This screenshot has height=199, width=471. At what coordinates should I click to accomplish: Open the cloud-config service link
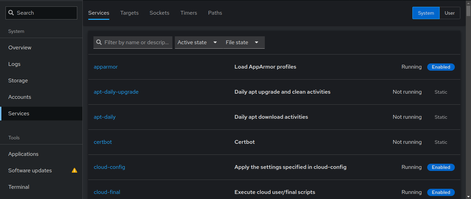coord(109,167)
